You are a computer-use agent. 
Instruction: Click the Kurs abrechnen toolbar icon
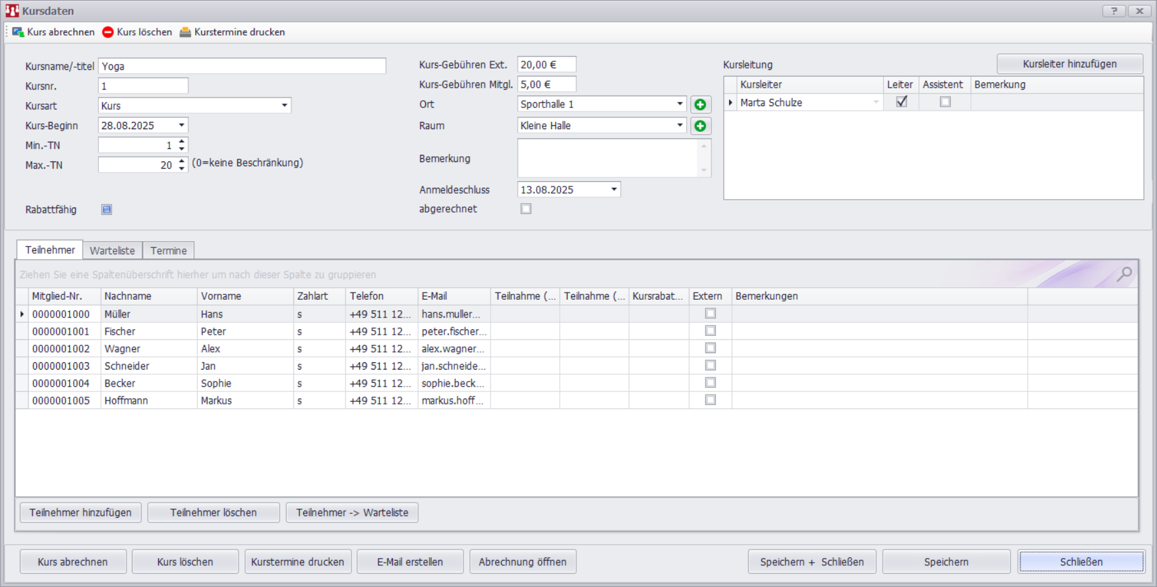tap(18, 32)
